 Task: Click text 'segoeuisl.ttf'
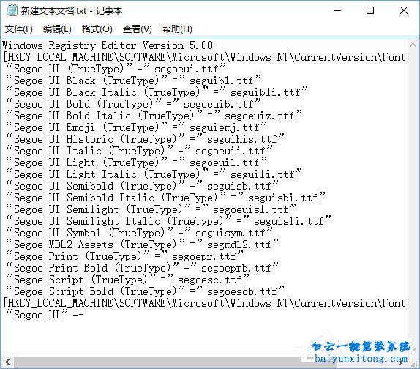[251, 209]
